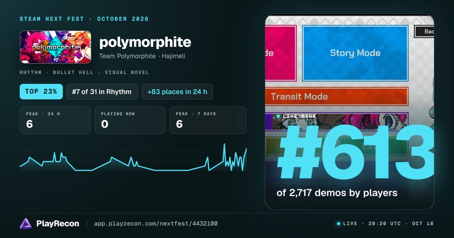Click the TOP 23% badge

[x=41, y=91]
